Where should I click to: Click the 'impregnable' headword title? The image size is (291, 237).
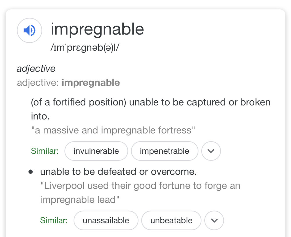tap(97, 30)
